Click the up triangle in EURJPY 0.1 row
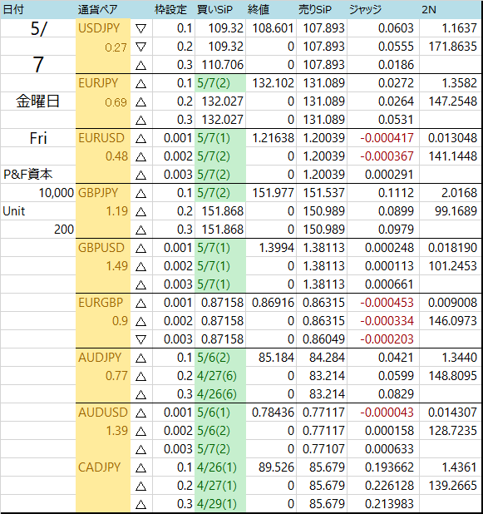Screen dimensions: 483x514 click(x=140, y=84)
